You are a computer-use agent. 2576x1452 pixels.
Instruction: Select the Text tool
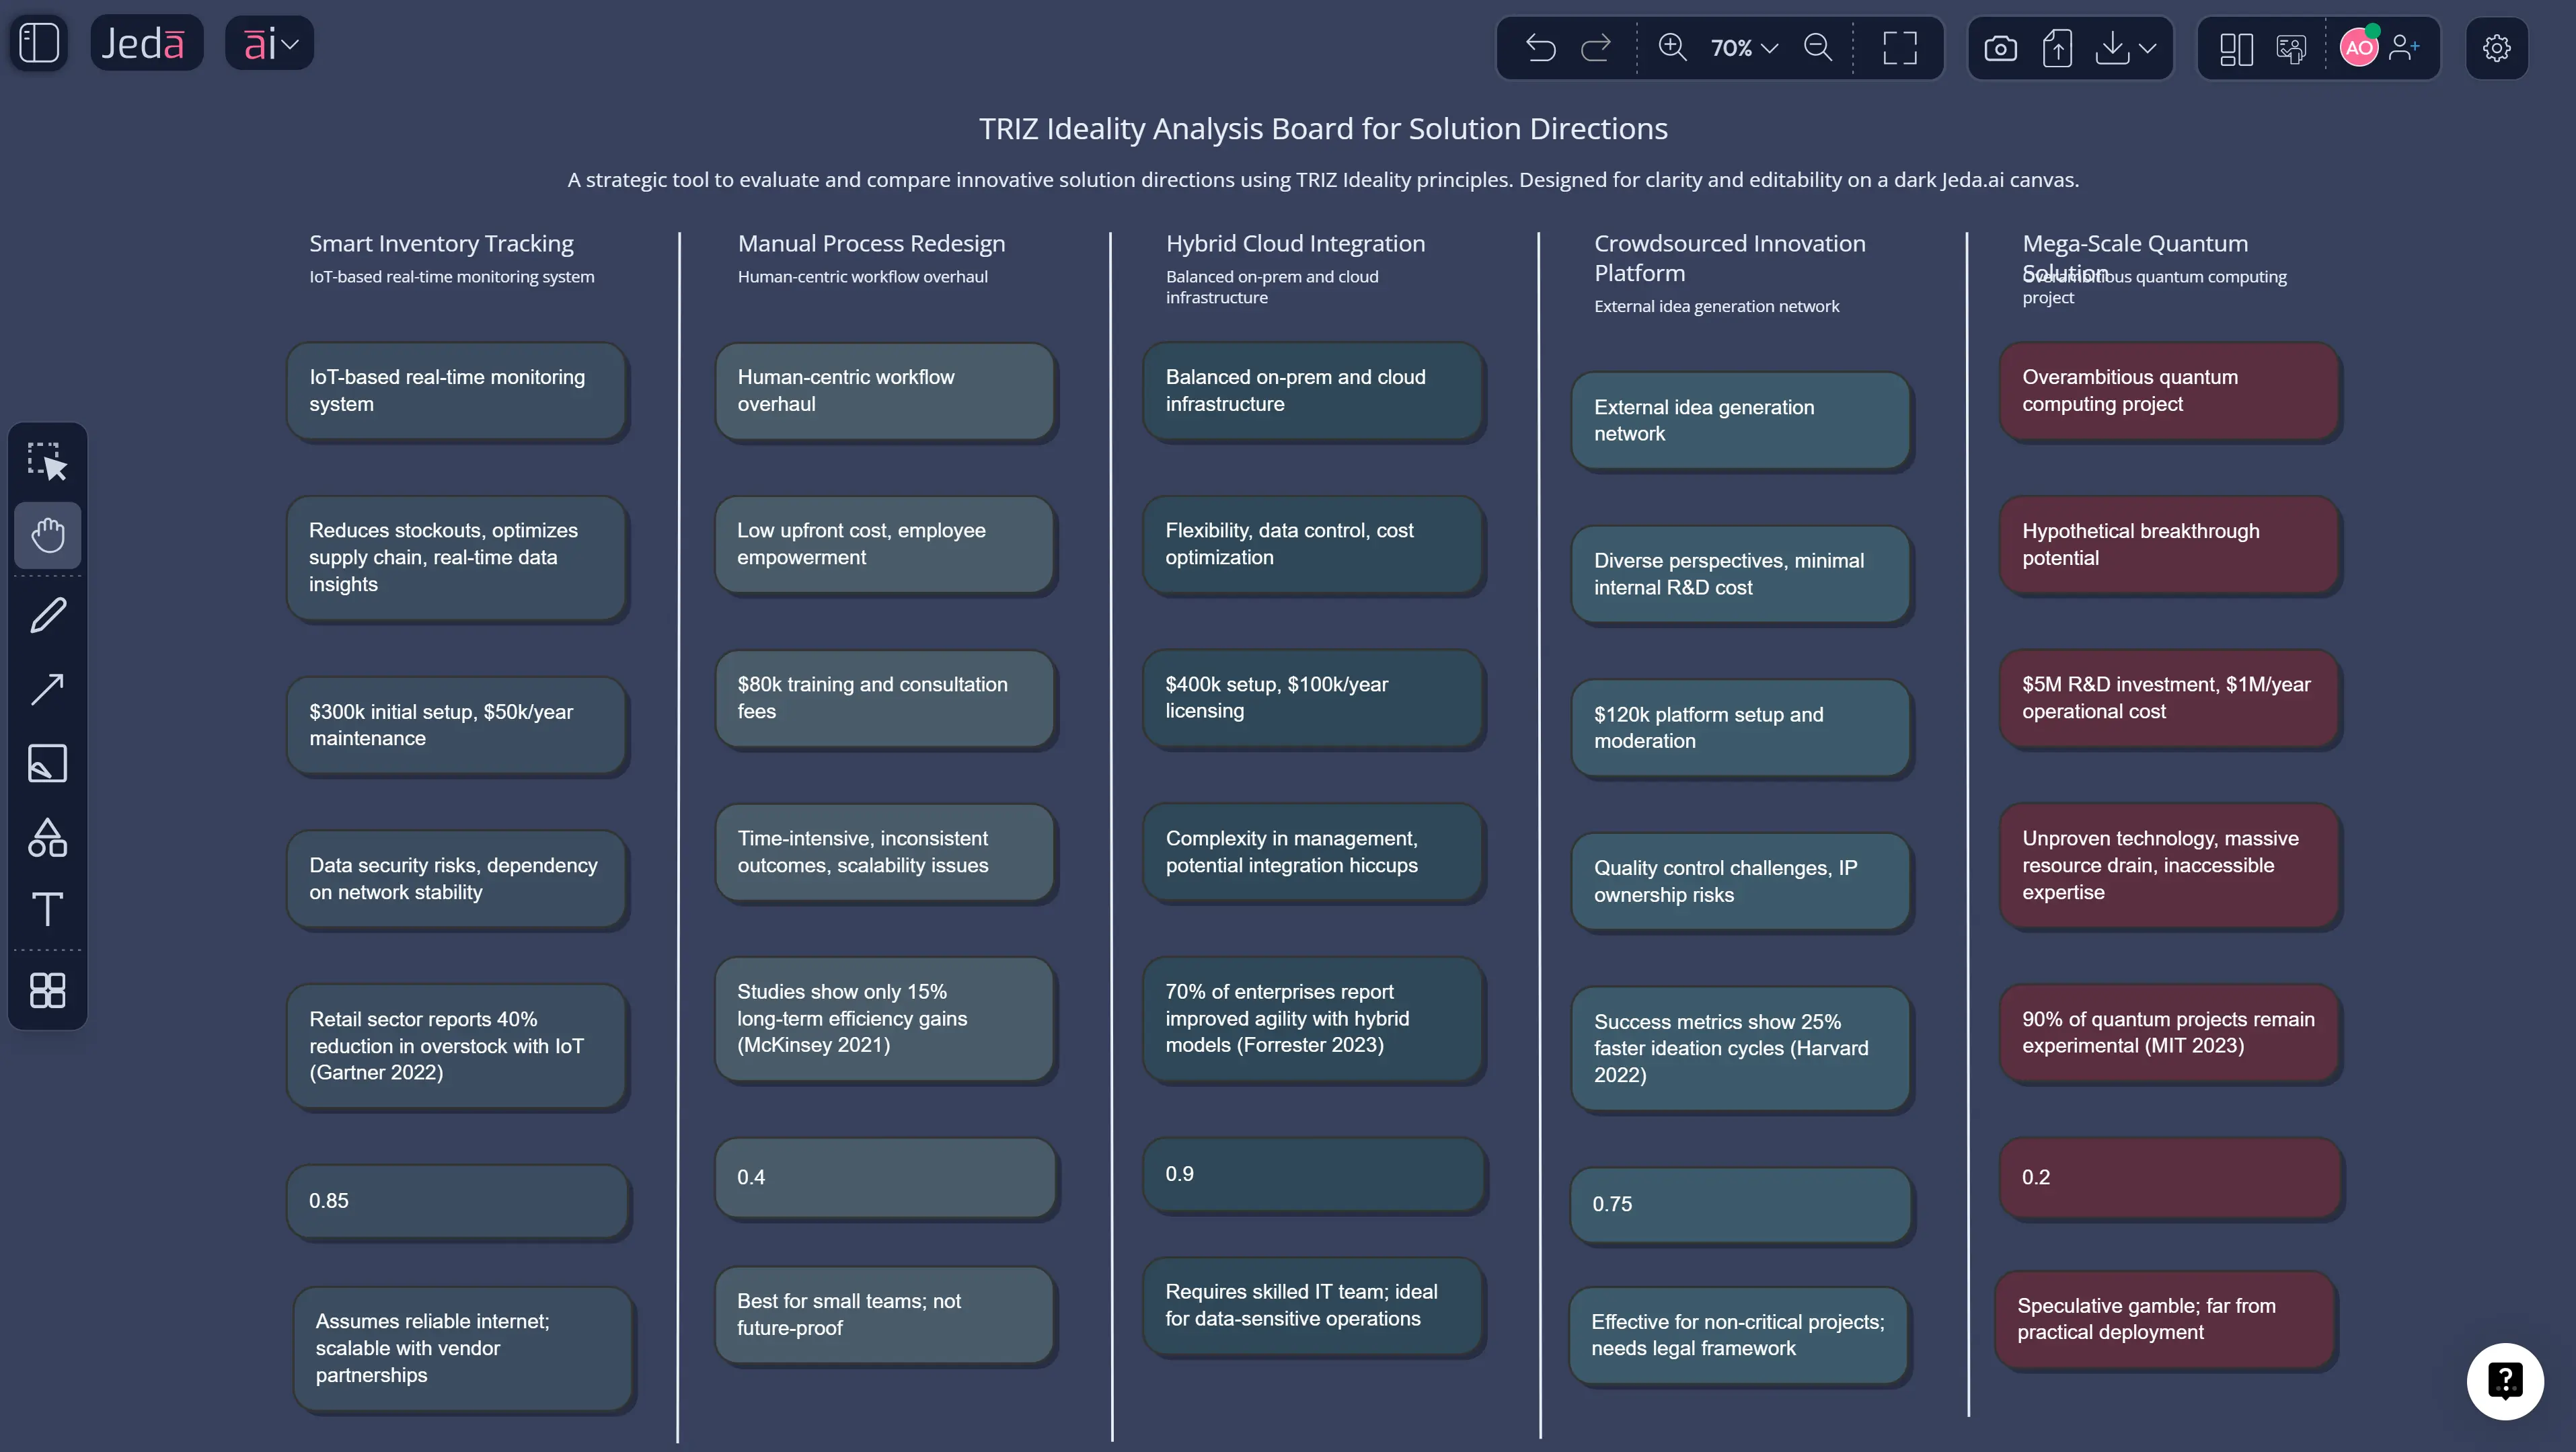coord(47,909)
